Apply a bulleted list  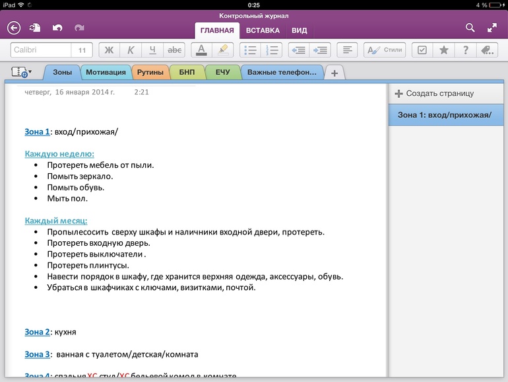250,50
